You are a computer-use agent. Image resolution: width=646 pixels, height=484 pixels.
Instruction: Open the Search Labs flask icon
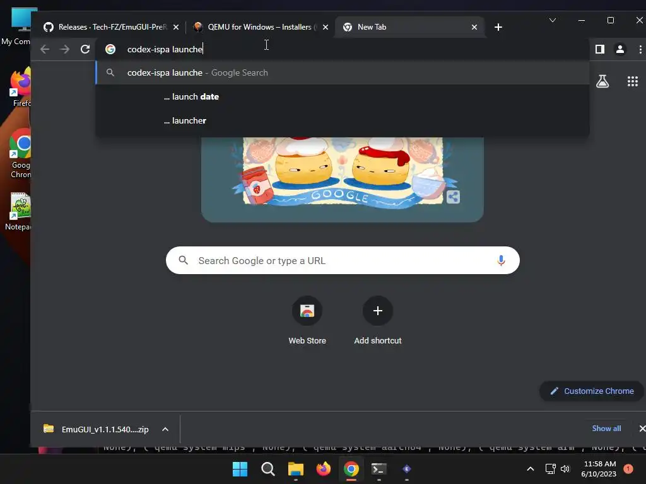pos(602,81)
